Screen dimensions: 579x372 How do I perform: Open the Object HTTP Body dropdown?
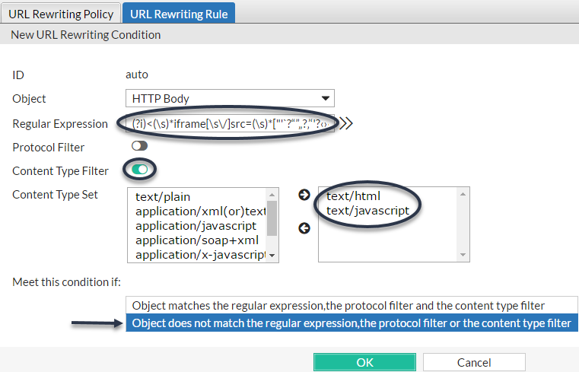230,98
